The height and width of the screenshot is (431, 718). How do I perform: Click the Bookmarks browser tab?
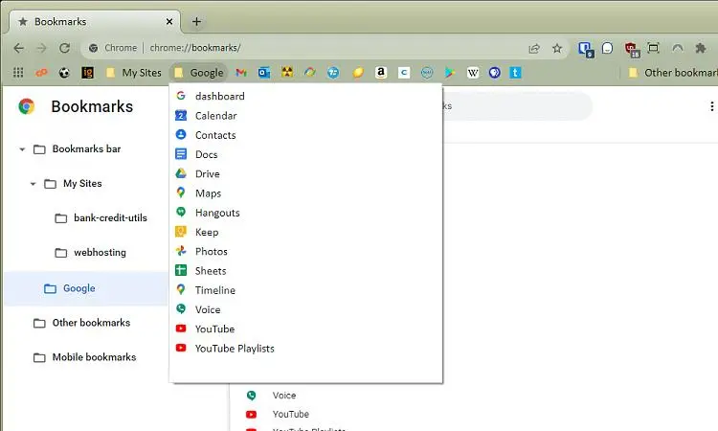95,22
